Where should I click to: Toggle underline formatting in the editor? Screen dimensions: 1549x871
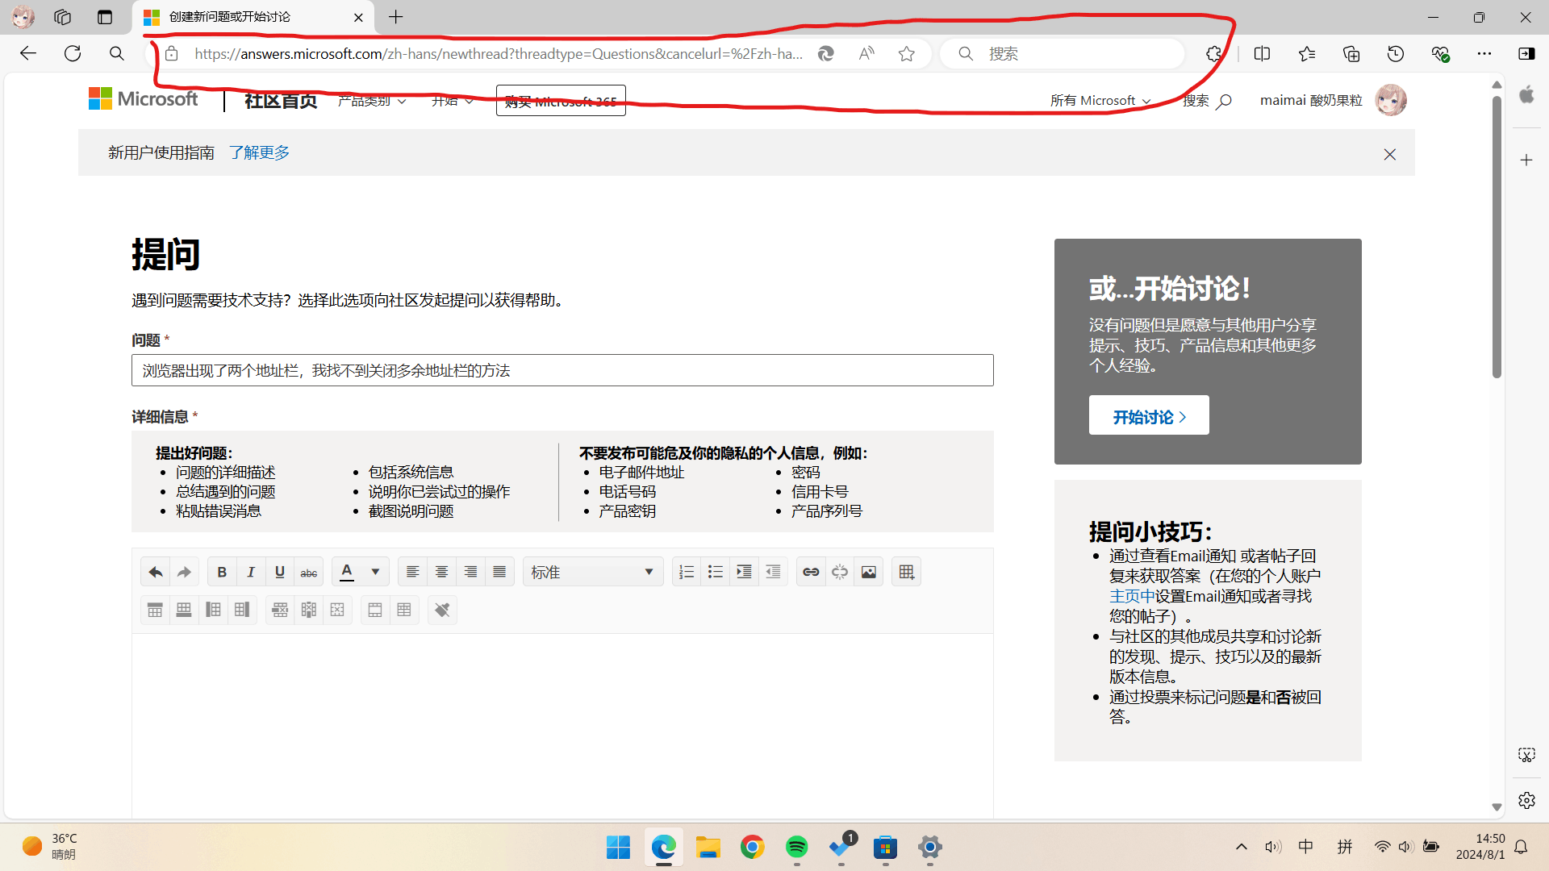click(280, 572)
